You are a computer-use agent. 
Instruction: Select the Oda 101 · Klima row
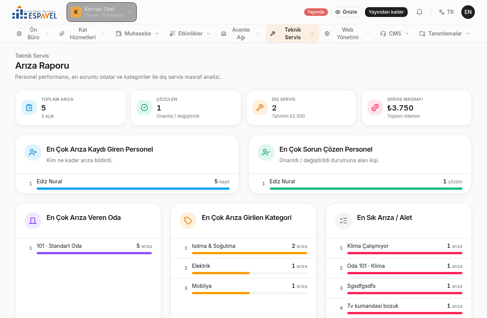399,268
